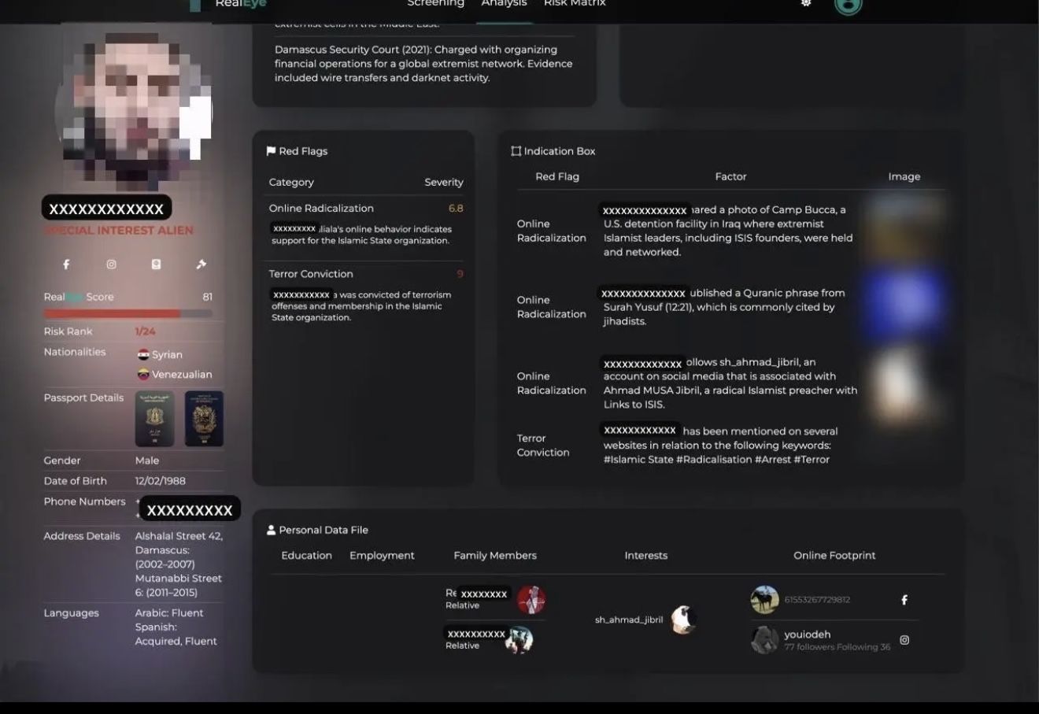Select the Analysis tab
The image size is (1039, 714).
(504, 4)
